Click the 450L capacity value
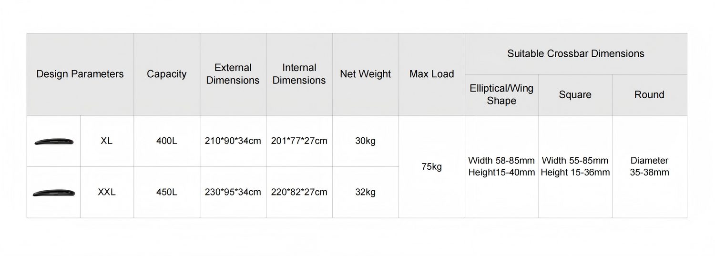The image size is (715, 256). tap(167, 193)
